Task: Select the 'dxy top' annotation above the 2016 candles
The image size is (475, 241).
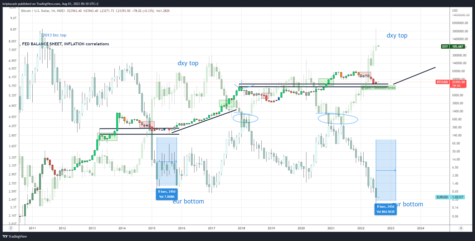Action: [x=188, y=63]
